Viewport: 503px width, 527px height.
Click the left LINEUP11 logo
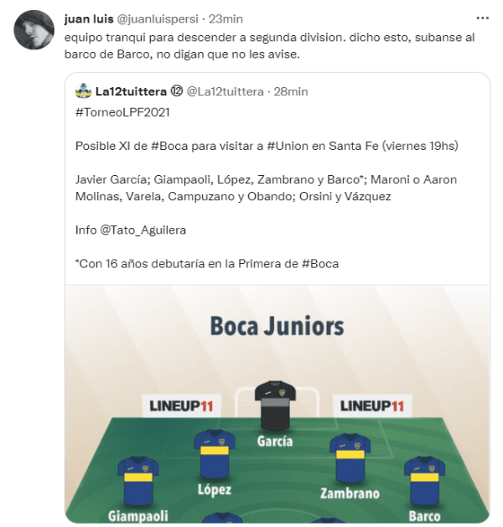click(181, 406)
